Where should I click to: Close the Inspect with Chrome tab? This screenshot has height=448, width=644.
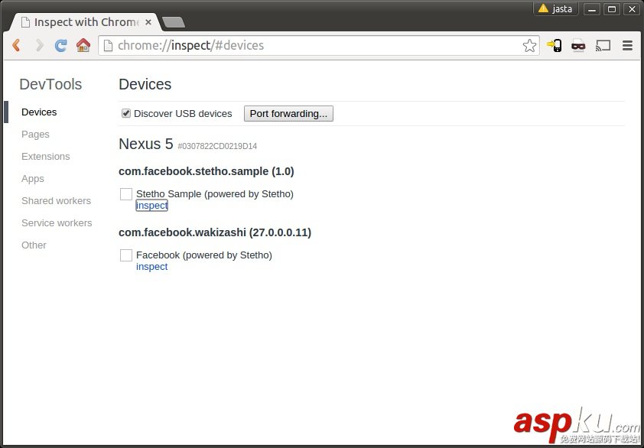click(148, 22)
